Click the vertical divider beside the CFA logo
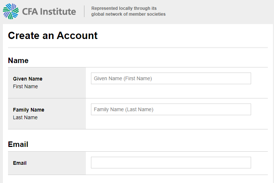274x183 pixels. coord(84,11)
